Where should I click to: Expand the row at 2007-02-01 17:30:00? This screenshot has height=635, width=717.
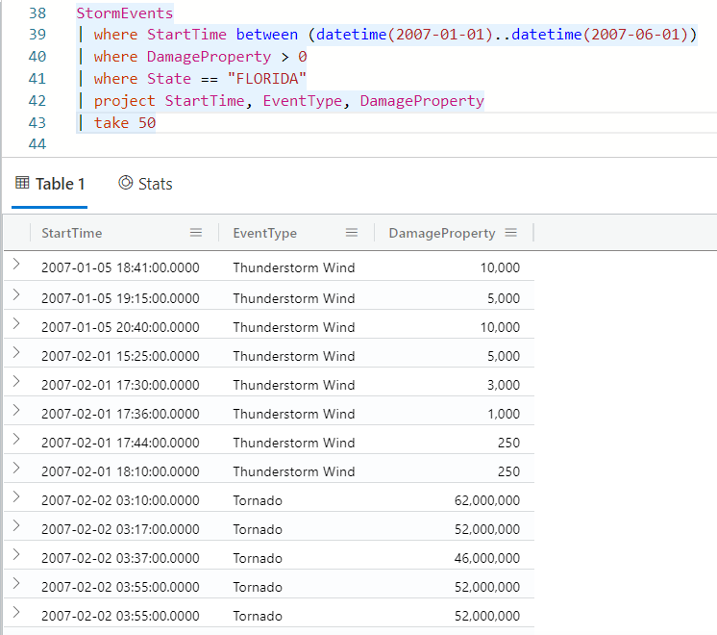[16, 381]
